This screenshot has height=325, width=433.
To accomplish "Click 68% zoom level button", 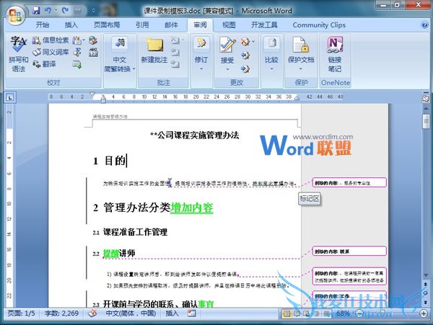I will [343, 313].
